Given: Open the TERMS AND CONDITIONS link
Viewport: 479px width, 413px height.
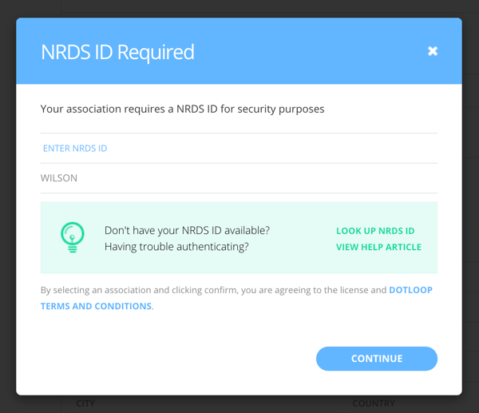Looking at the screenshot, I should point(96,306).
